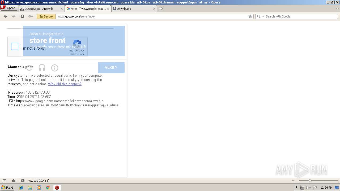Click the Secure padlock badge
The image size is (340, 191).
tap(46, 16)
